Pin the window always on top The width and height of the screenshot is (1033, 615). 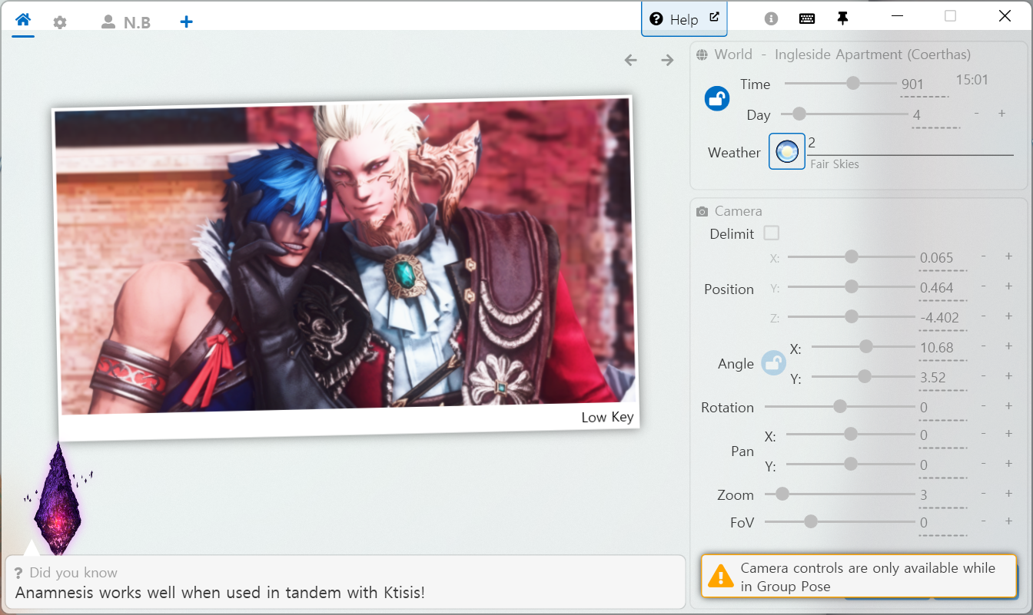[842, 18]
